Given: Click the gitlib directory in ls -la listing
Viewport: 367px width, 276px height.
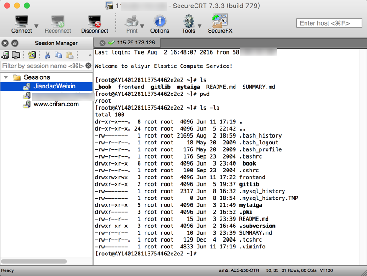Looking at the screenshot, I should [249, 184].
